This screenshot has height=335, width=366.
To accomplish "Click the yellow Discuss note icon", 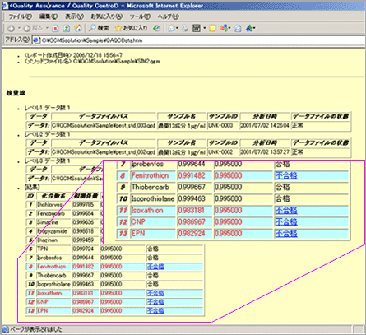I will coord(212,28).
